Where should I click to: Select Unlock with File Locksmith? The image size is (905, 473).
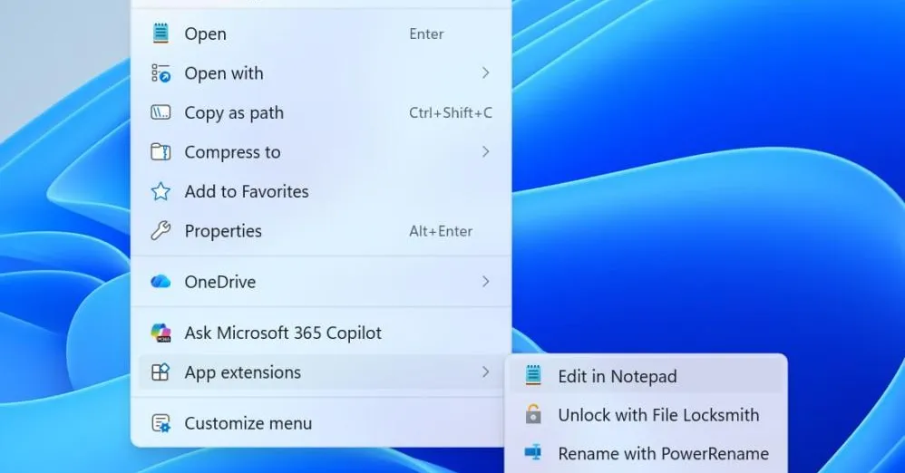tap(646, 415)
